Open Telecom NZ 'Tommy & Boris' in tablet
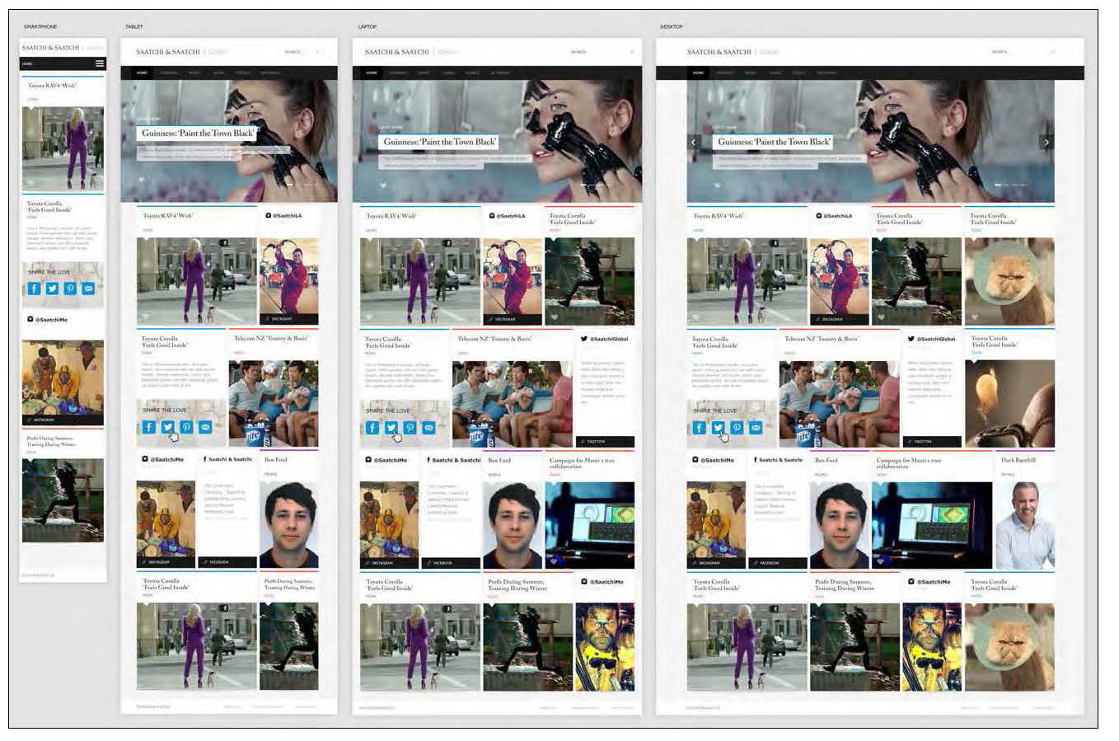Viewport: 1119px width, 741px height. pos(271,339)
